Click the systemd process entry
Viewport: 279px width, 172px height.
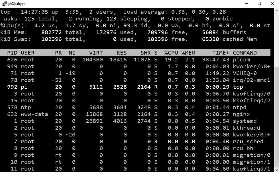tap(245, 121)
